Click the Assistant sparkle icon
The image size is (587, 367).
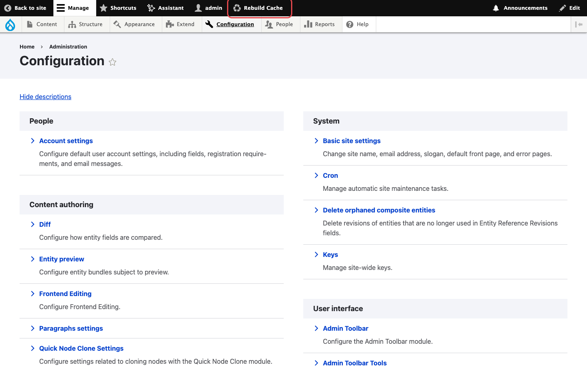151,8
